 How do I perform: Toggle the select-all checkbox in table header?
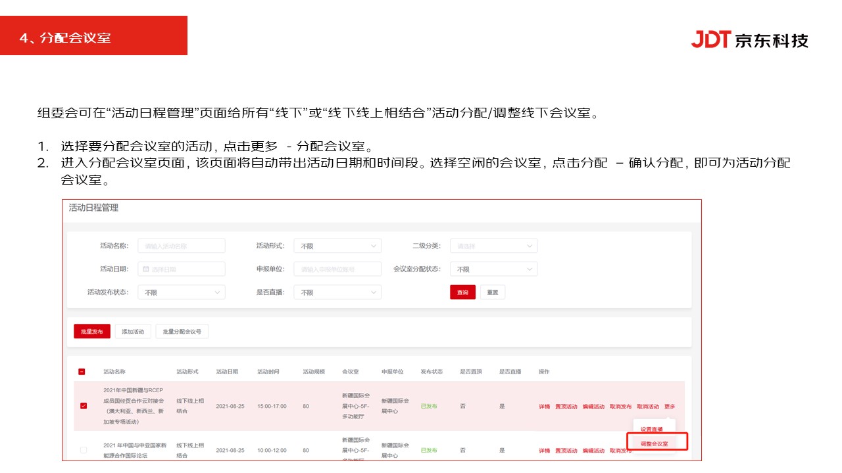click(82, 372)
